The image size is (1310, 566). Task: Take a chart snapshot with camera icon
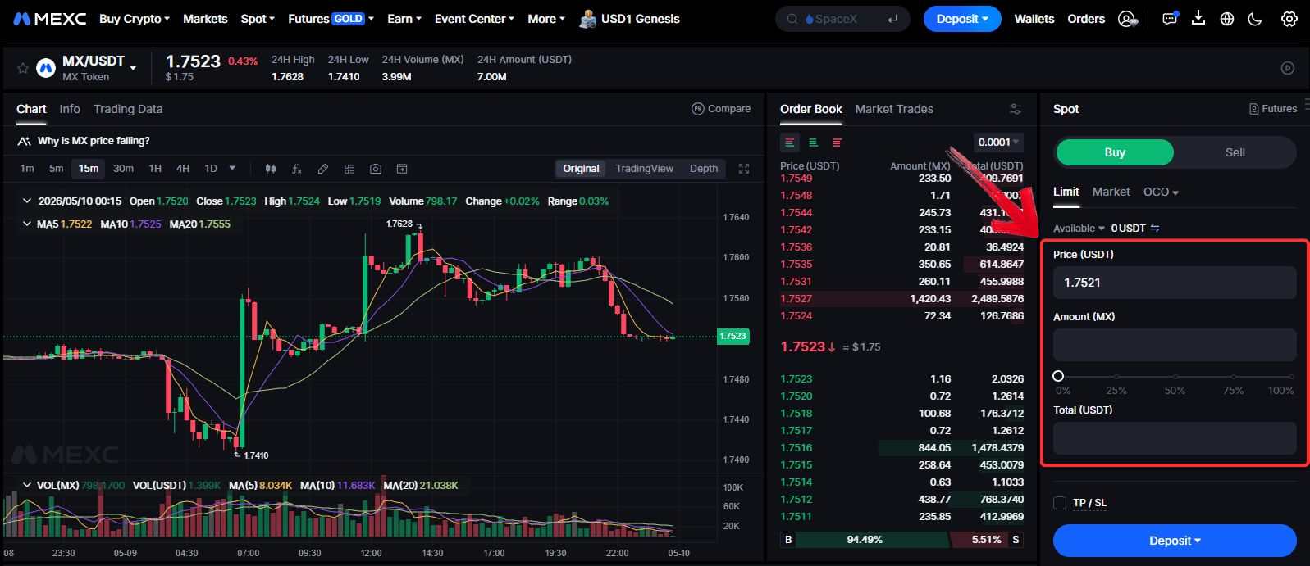pos(376,169)
